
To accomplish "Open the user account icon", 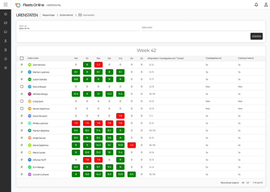I will pos(266,5).
